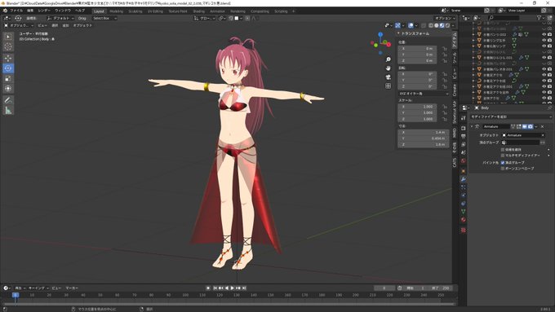Image resolution: width=555 pixels, height=312 pixels.
Task: Click the Options button in viewport header
Action: [445, 18]
